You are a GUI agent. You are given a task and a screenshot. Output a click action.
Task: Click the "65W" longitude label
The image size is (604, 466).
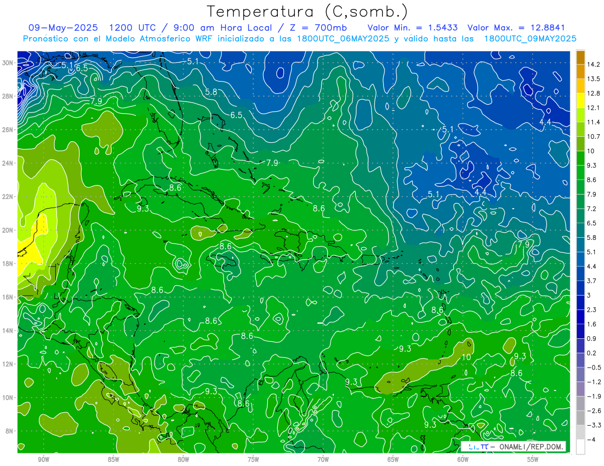point(393,459)
